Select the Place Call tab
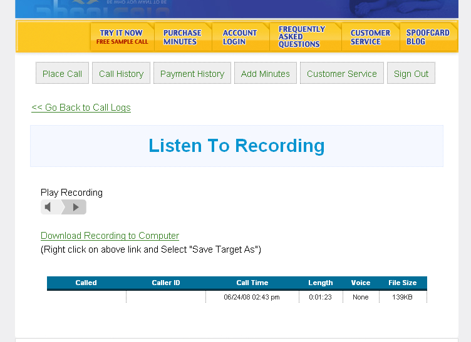Image resolution: width=471 pixels, height=342 pixels. click(x=62, y=73)
